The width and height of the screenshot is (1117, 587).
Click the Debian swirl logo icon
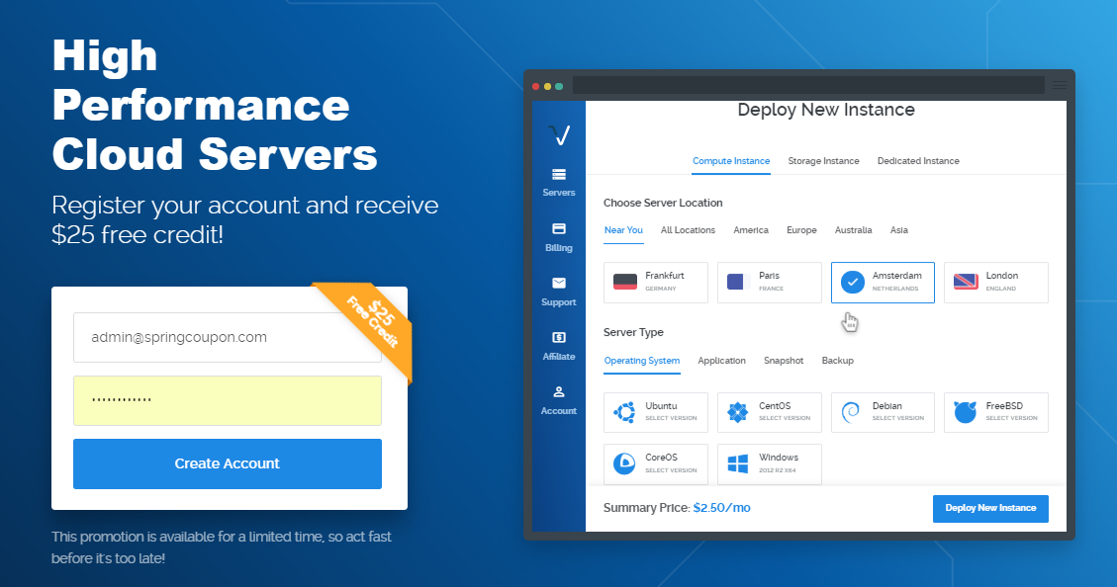[851, 412]
